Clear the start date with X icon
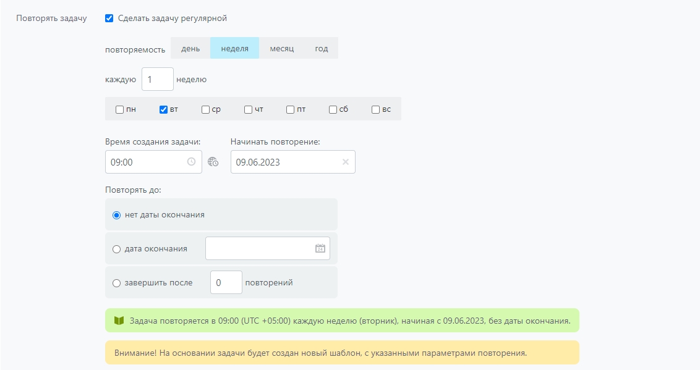This screenshot has width=700, height=370. pos(346,162)
